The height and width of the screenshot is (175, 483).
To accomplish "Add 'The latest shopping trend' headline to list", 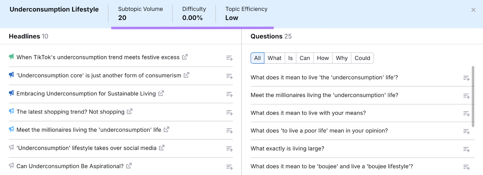I will pyautogui.click(x=229, y=113).
